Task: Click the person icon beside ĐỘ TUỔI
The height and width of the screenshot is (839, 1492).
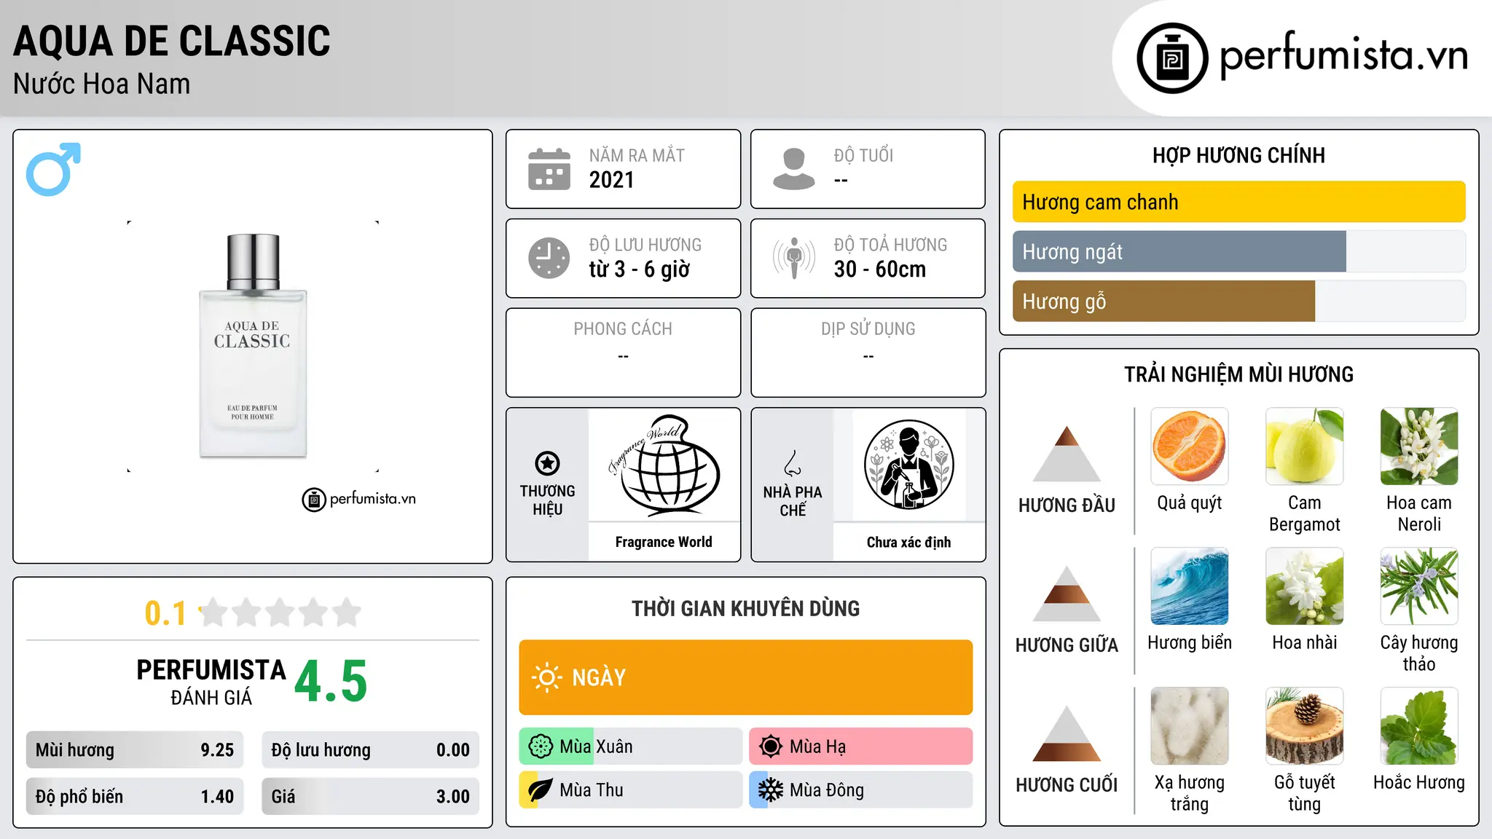Action: pyautogui.click(x=794, y=169)
